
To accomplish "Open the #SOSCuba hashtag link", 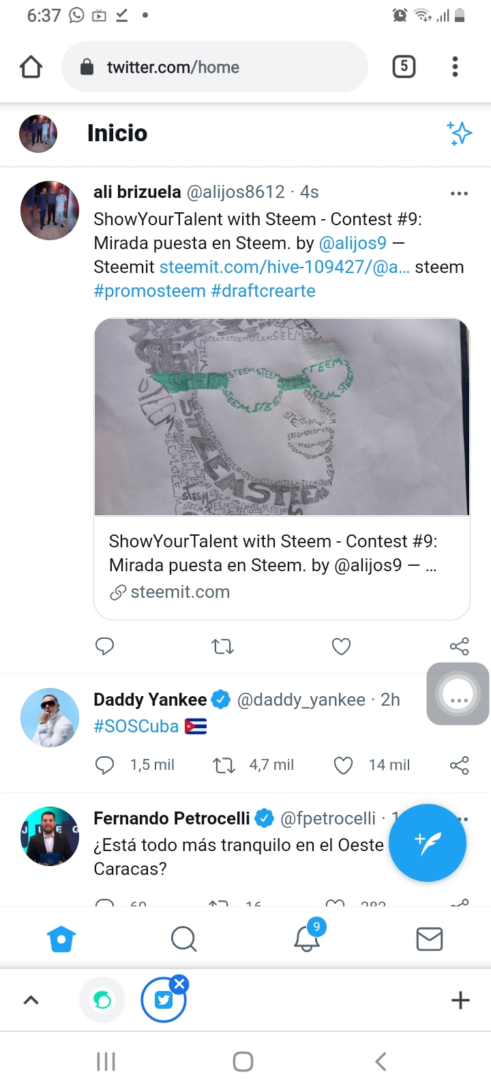I will click(x=136, y=726).
